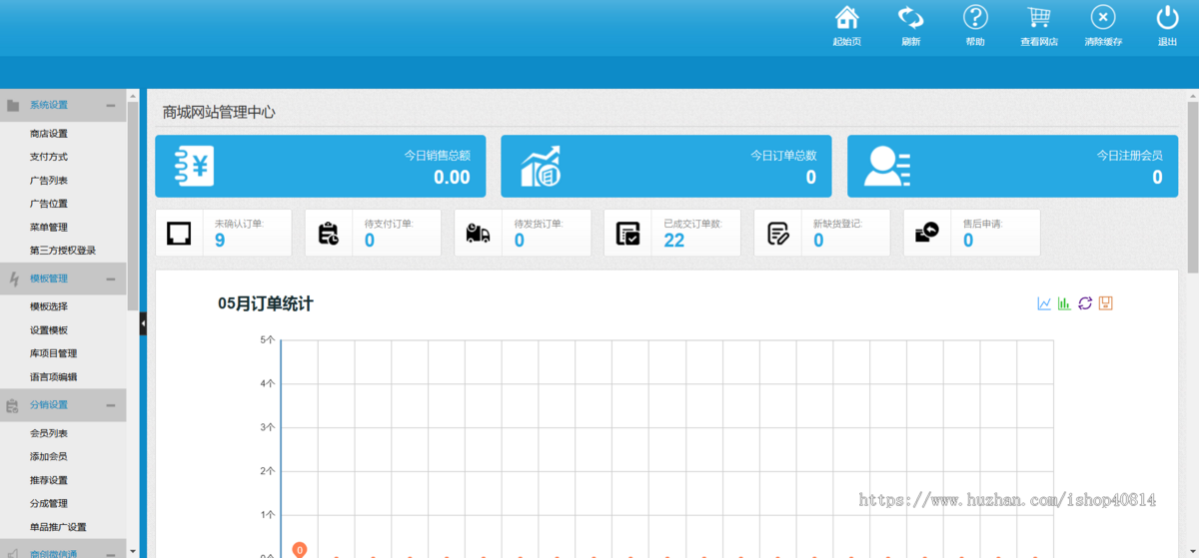Switch chart to line view icon
Screen dimensions: 1199x558
[x=1044, y=303]
